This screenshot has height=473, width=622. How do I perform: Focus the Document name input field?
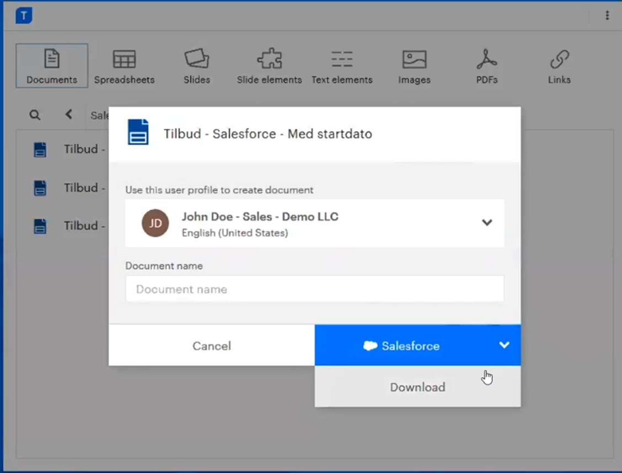click(x=314, y=289)
